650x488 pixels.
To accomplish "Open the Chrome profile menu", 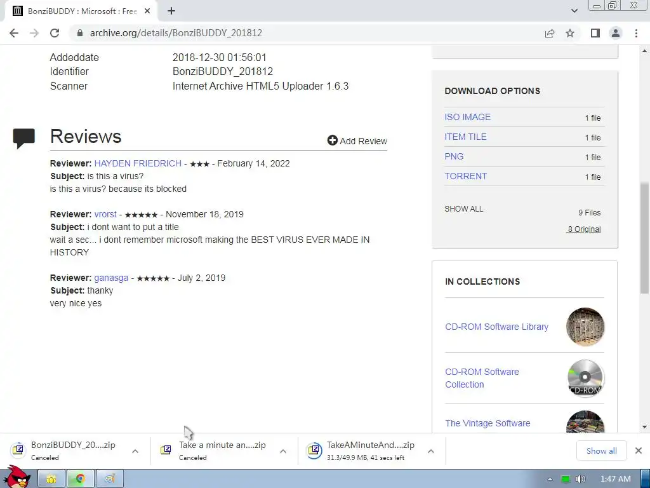I will click(616, 33).
